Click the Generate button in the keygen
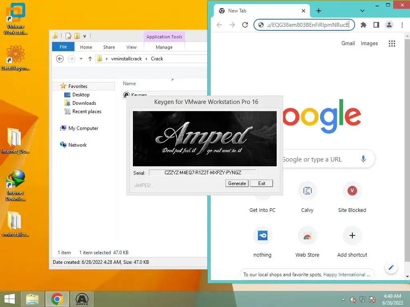Viewport: 410px width, 307px height. pyautogui.click(x=237, y=183)
